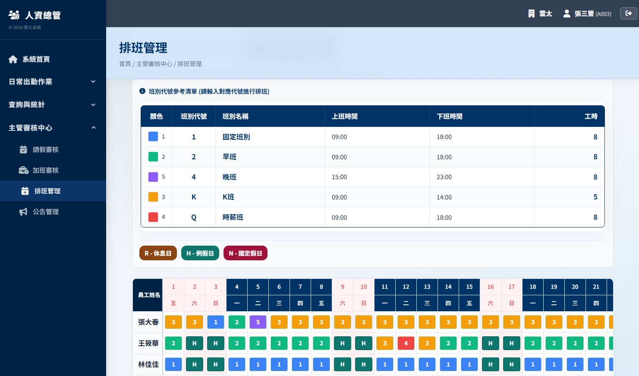Click 林佳佳's shift cell on day 1
The image size is (639, 376).
click(173, 364)
